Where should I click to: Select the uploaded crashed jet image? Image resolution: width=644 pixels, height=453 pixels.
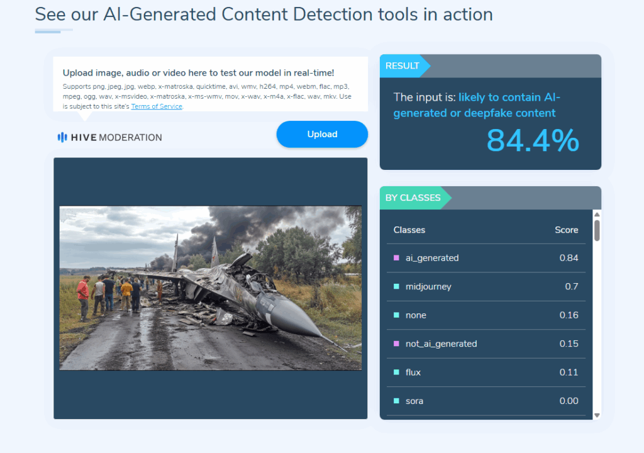[x=210, y=288]
